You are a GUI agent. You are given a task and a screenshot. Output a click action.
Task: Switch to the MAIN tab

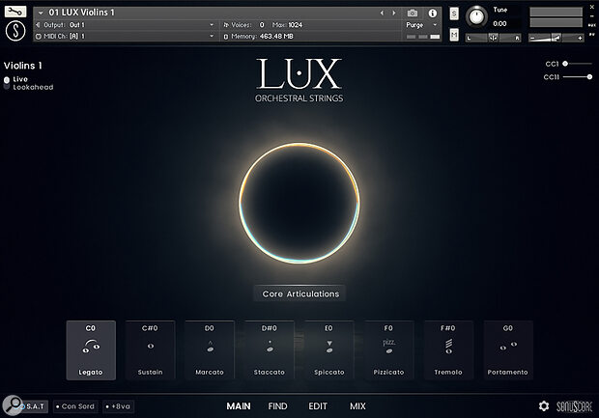click(x=239, y=406)
